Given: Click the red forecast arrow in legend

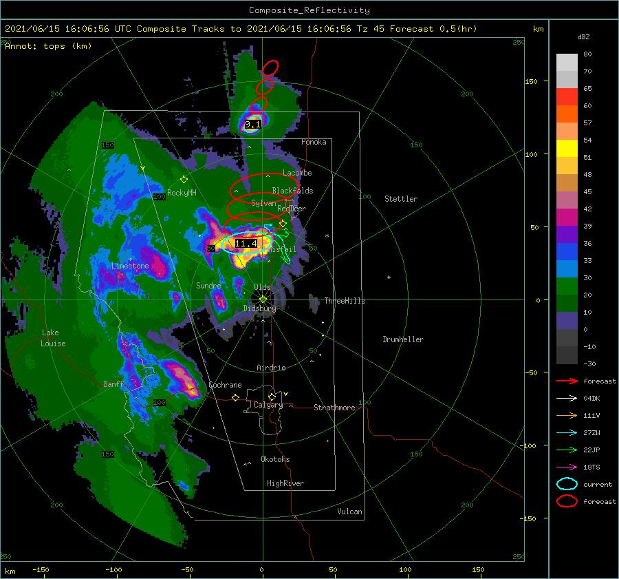Looking at the screenshot, I should [x=567, y=381].
